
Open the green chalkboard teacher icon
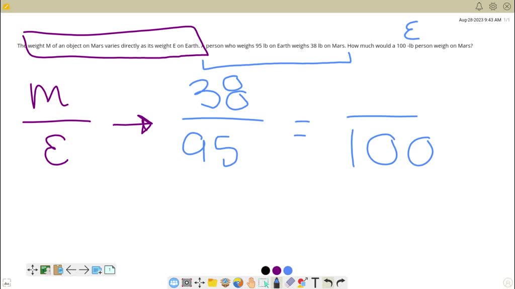tap(45, 270)
